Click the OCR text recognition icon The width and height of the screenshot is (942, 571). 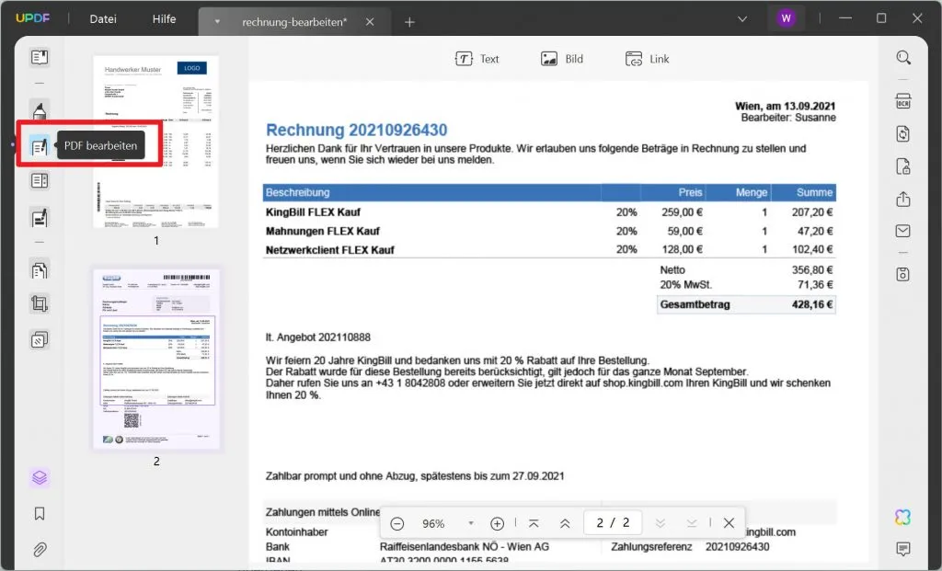point(903,101)
